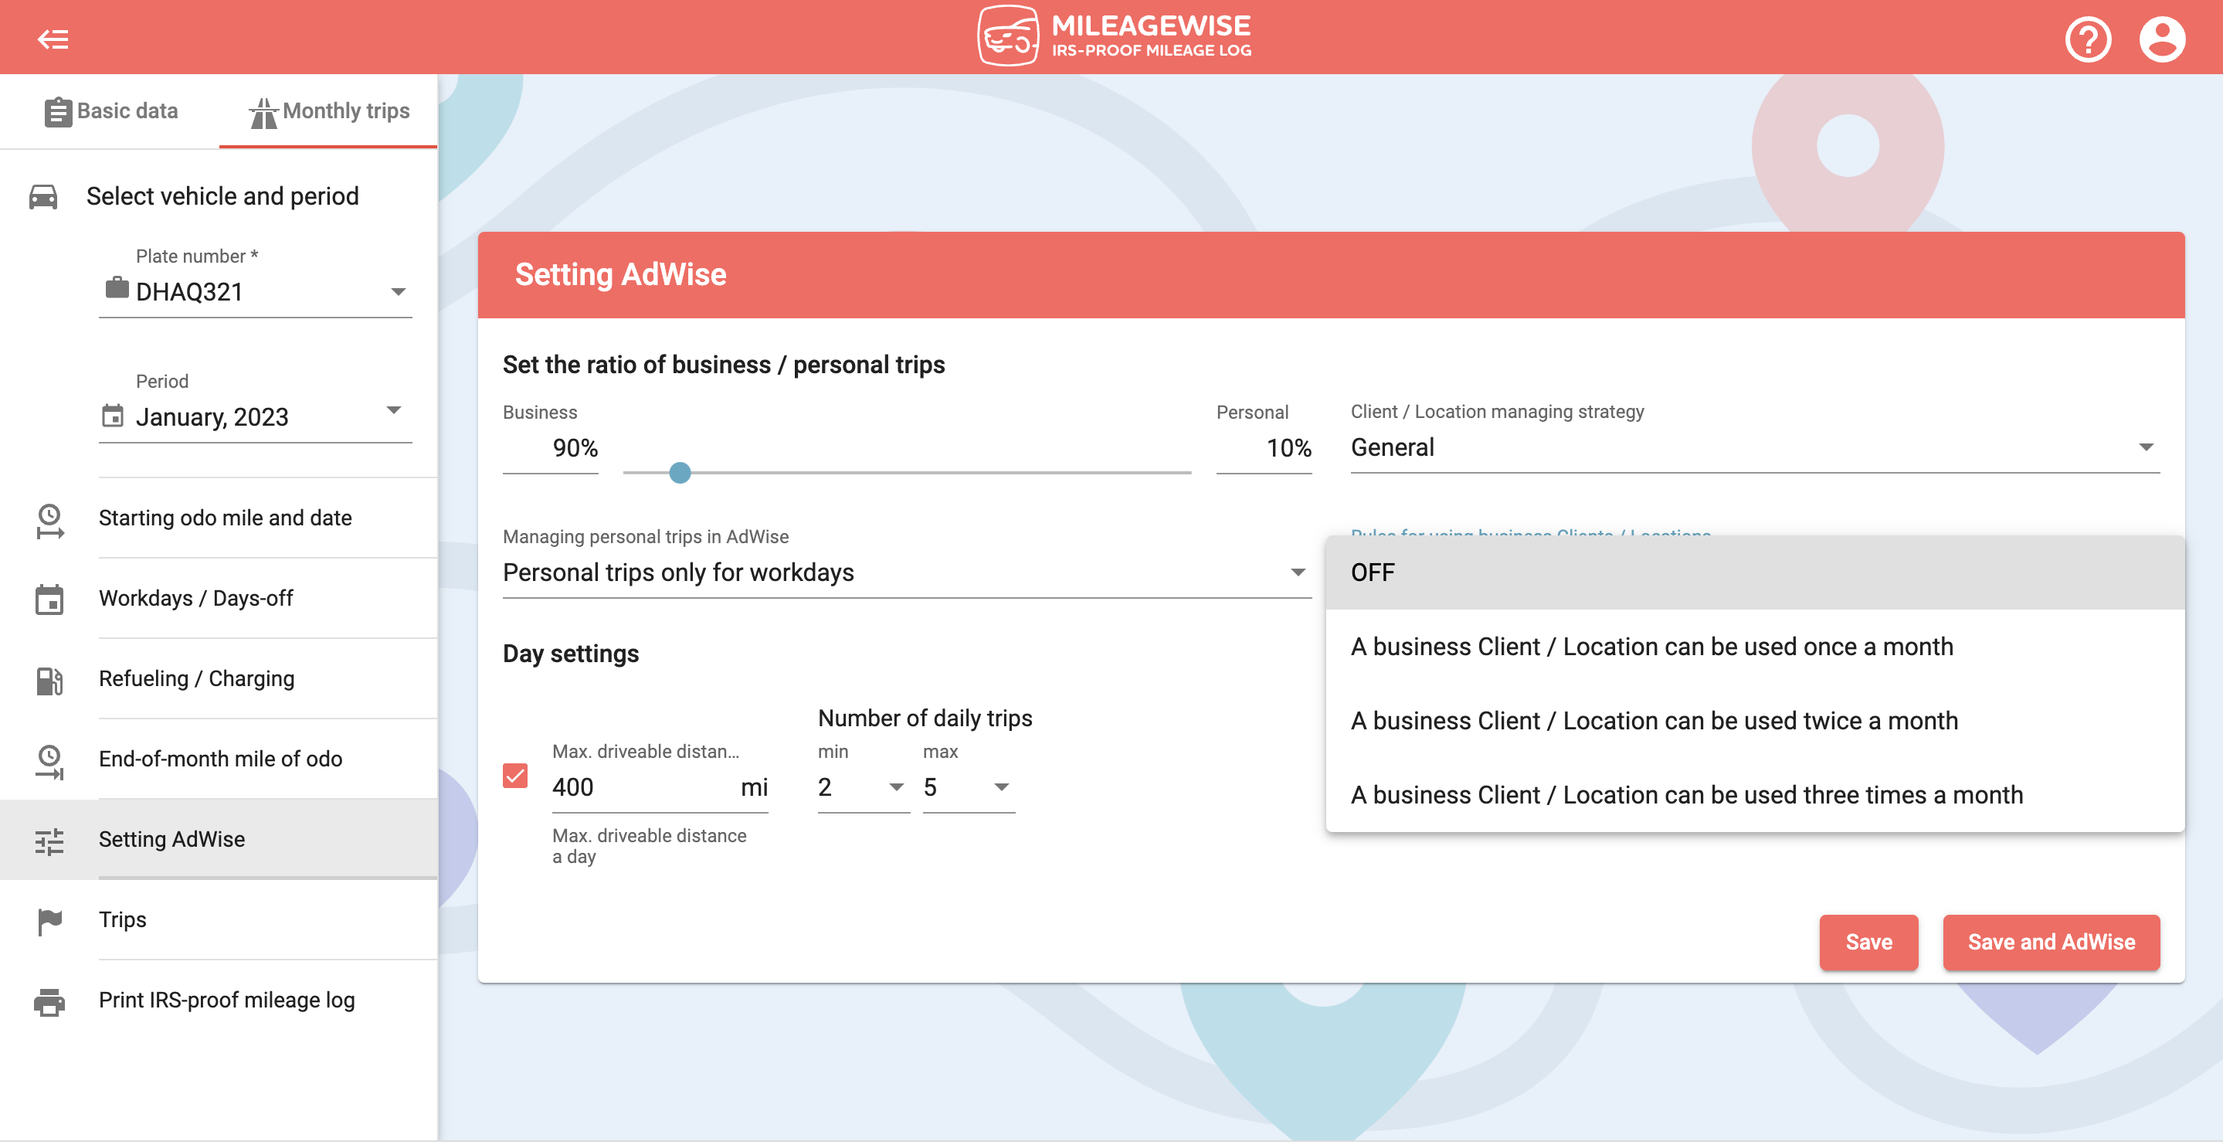Click the calendar icon beside January, 2023
Viewport: 2223px width, 1145px height.
coord(113,416)
